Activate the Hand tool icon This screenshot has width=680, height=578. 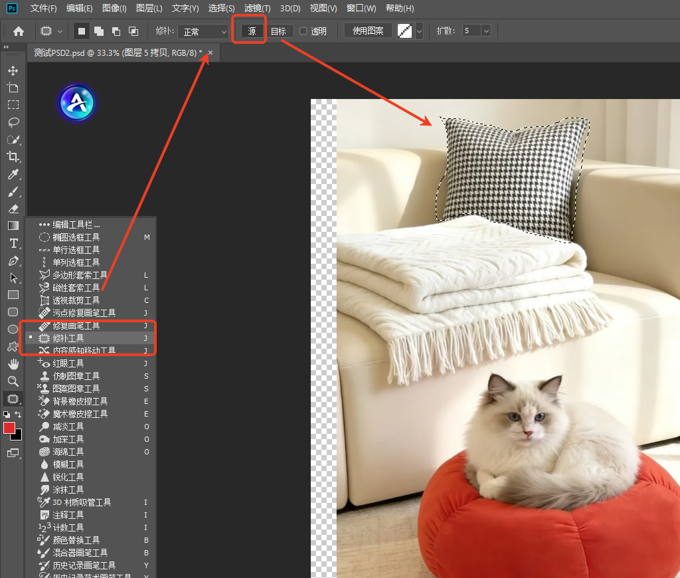pyautogui.click(x=13, y=363)
